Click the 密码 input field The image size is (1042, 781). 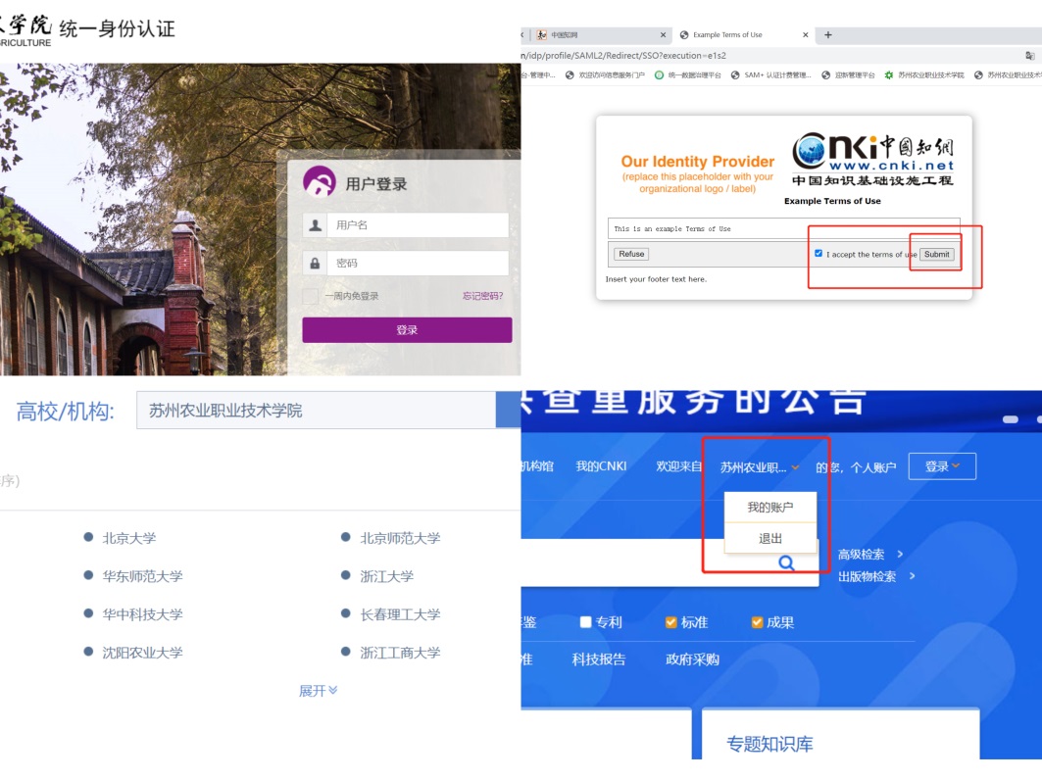pyautogui.click(x=418, y=263)
